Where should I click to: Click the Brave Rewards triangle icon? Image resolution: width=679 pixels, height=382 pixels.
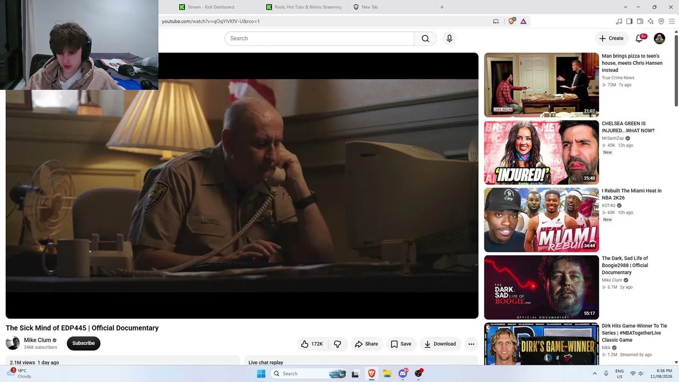click(x=523, y=21)
